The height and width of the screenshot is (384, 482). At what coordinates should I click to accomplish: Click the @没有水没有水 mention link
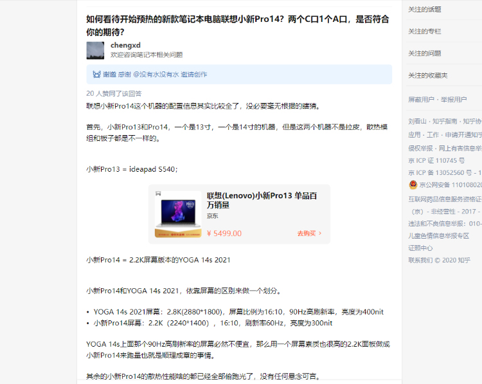[x=156, y=75]
